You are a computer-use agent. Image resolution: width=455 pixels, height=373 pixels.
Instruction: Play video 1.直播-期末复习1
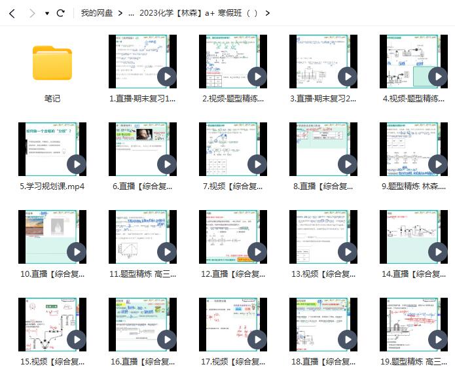(167, 77)
